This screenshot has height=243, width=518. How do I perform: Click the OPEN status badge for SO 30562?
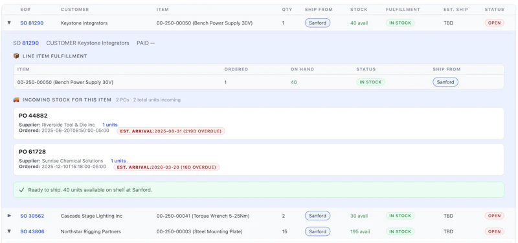tap(494, 216)
